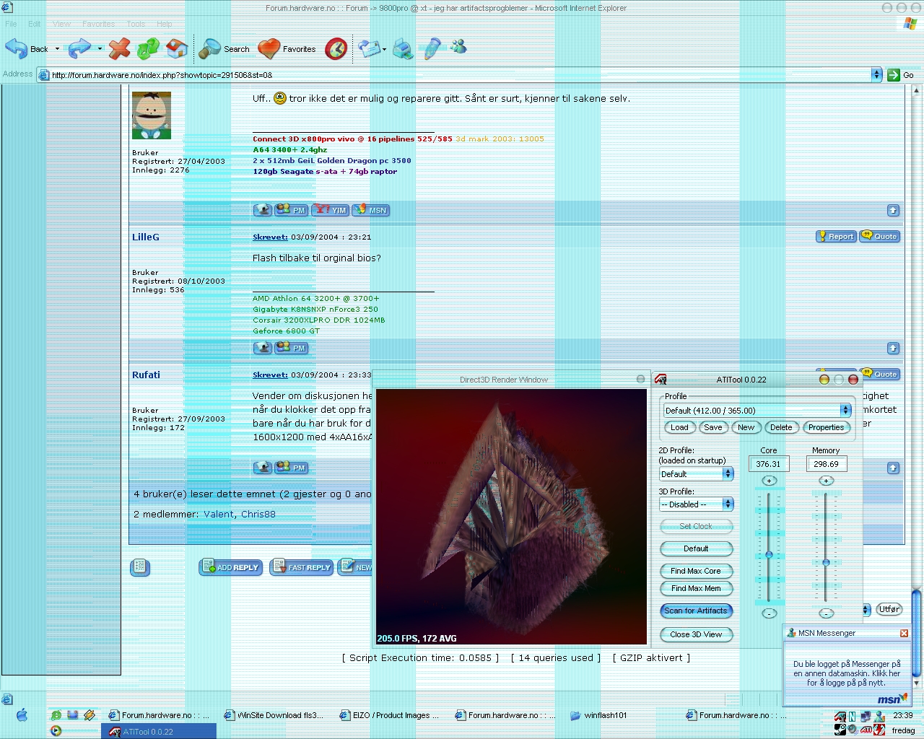This screenshot has width=924, height=739.
Task: Increase Core clock with plus button
Action: pyautogui.click(x=769, y=481)
